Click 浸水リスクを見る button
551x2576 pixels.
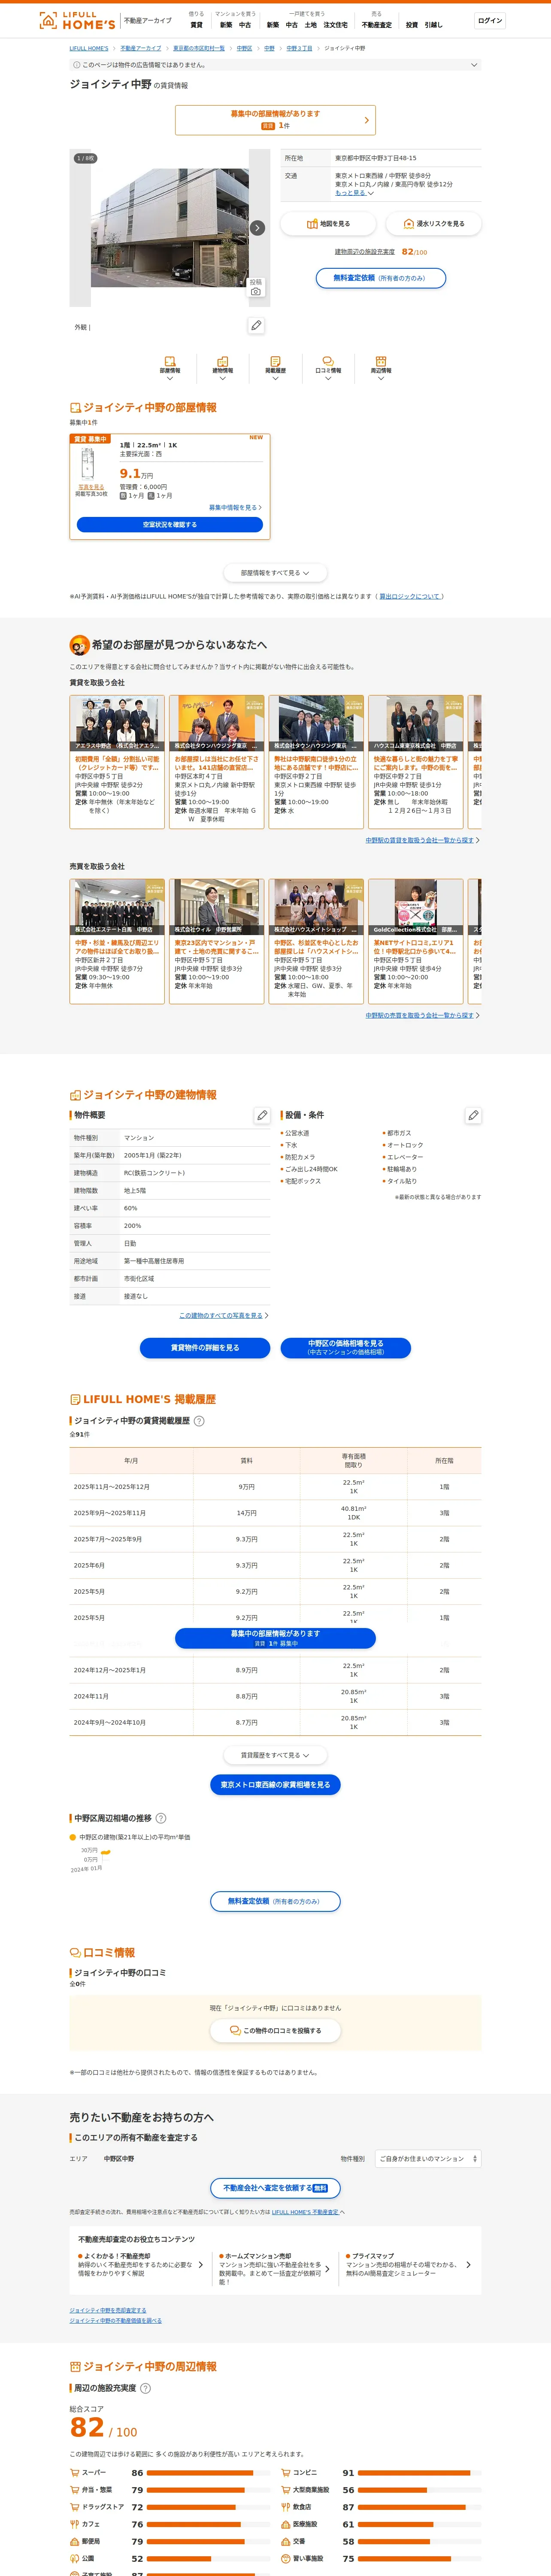[433, 224]
